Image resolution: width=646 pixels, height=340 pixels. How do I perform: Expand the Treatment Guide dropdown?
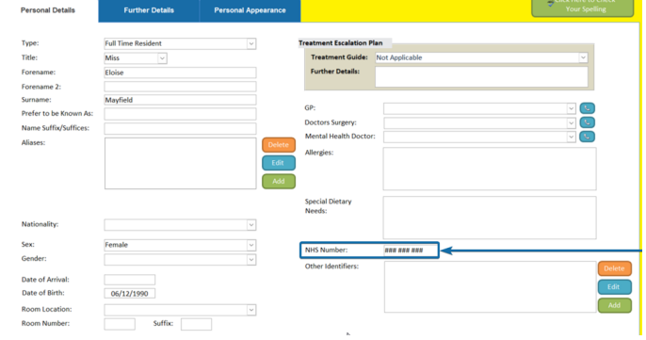[583, 57]
